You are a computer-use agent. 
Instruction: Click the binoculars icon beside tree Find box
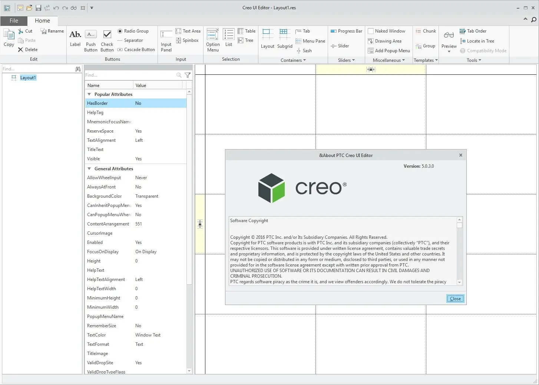[x=78, y=69]
